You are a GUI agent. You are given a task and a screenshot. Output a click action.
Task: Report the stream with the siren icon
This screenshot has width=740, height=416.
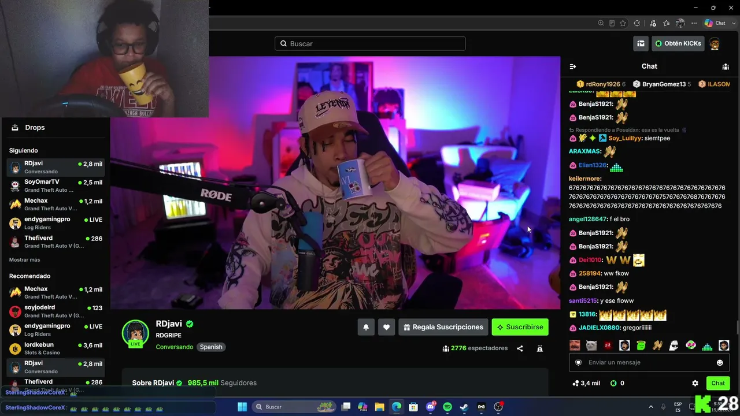pos(540,348)
